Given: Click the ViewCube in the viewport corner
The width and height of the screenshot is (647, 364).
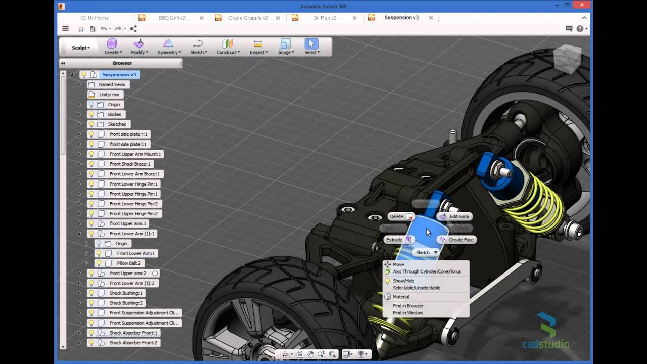Looking at the screenshot, I should coord(568,60).
